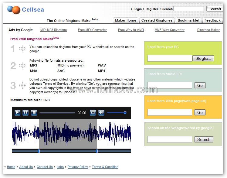The height and width of the screenshot is (178, 227).
Task: Click the 'Maximum file size:' text
Action: point(26,100)
